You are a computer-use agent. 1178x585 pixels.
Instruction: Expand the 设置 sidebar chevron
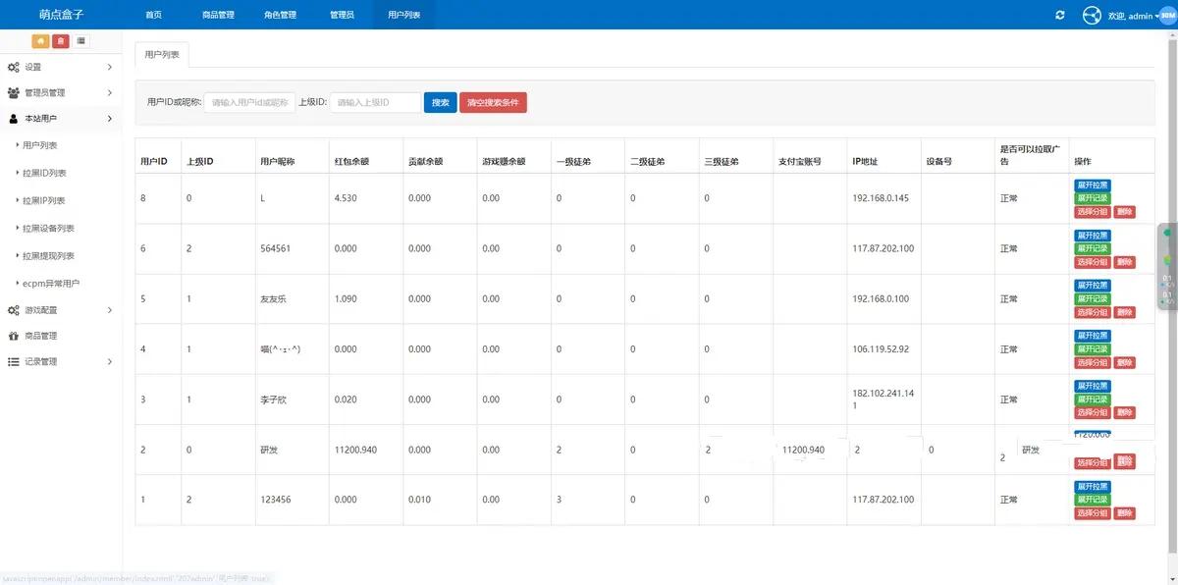point(109,67)
